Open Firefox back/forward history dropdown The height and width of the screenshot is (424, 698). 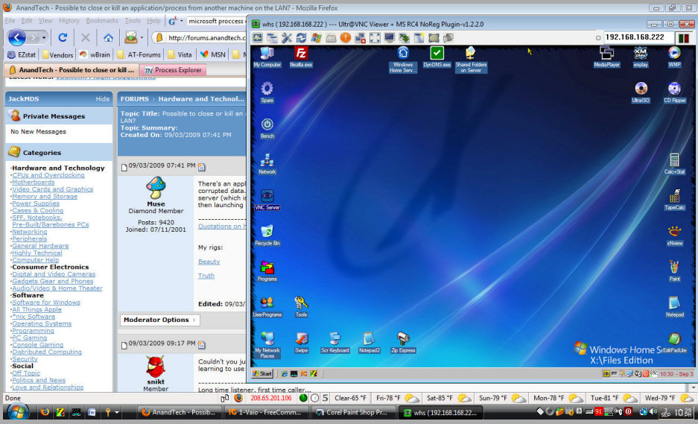[44, 38]
